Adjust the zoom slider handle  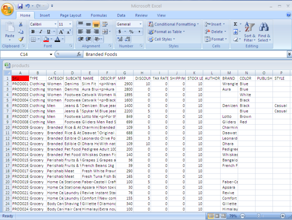coord(259,216)
